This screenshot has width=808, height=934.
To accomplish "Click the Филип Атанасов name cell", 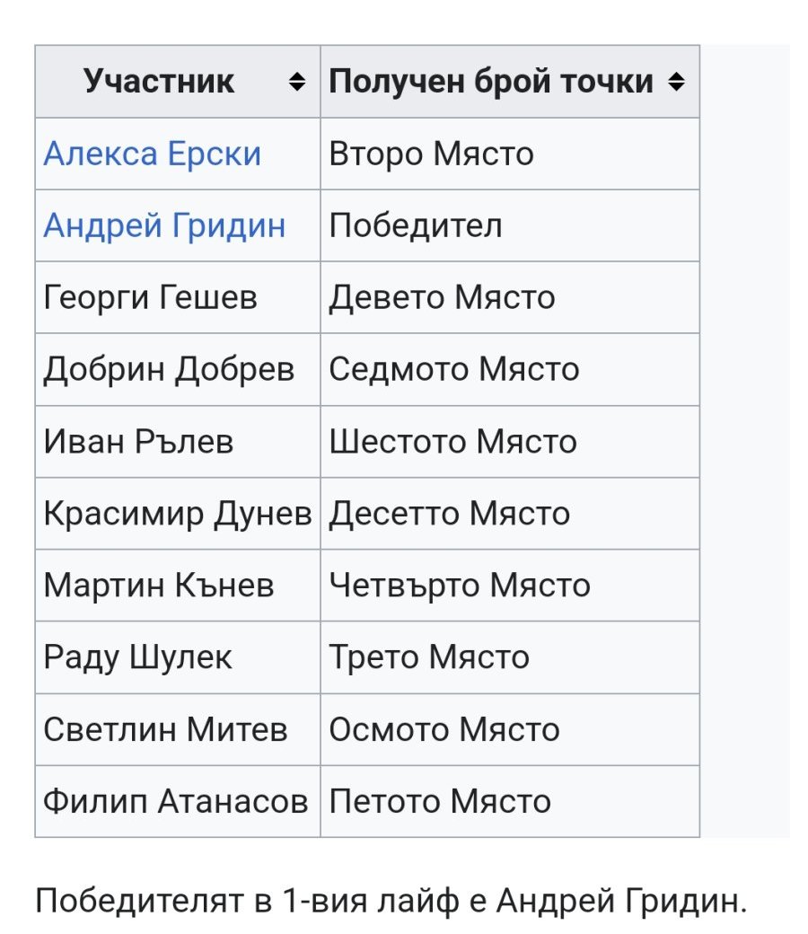I will pos(176,801).
